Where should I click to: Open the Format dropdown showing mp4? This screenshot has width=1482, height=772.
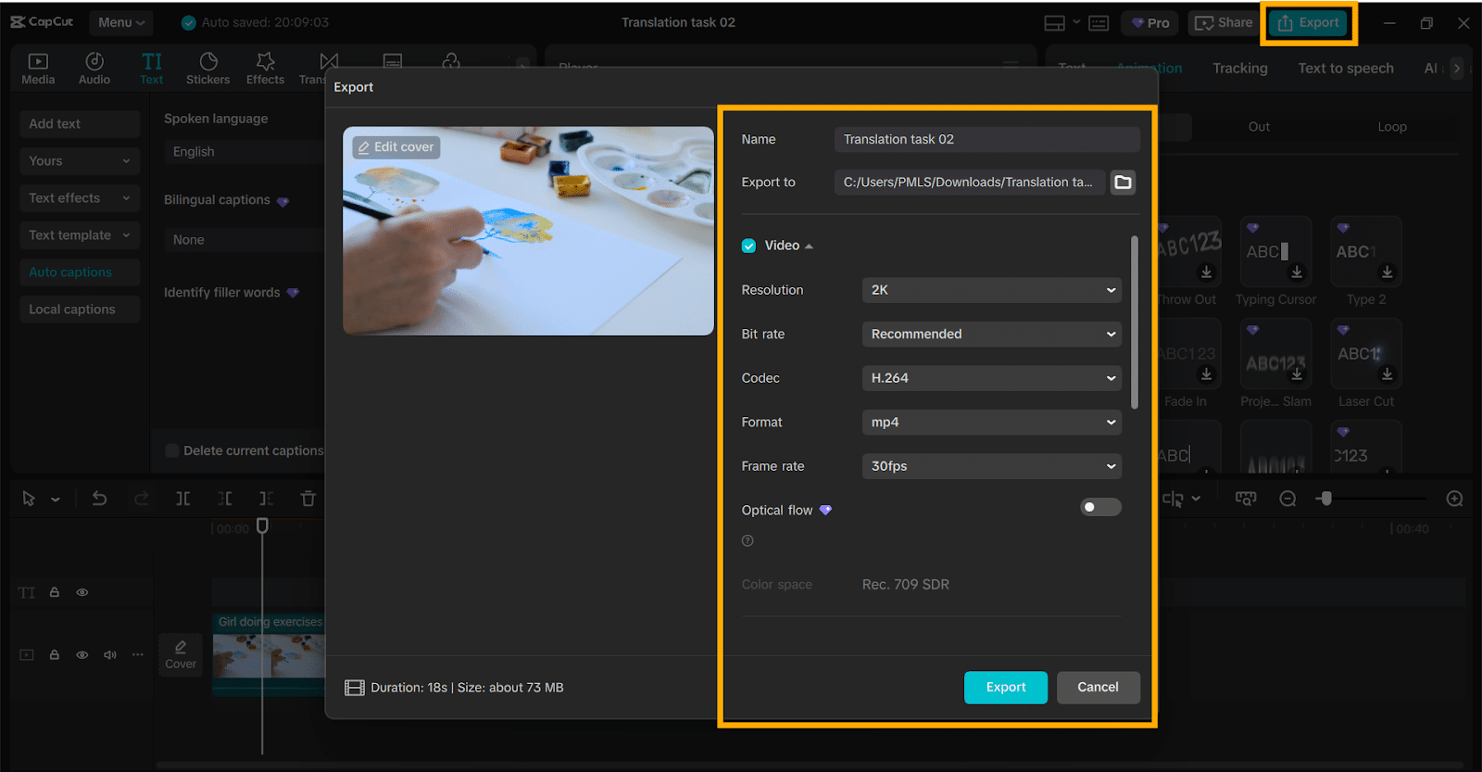click(991, 422)
